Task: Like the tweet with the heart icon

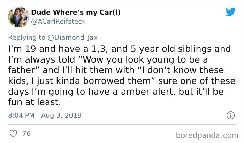Action: pos(13,134)
